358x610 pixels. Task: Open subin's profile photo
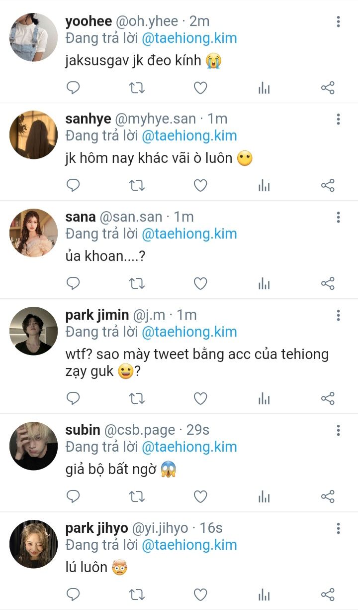(34, 446)
